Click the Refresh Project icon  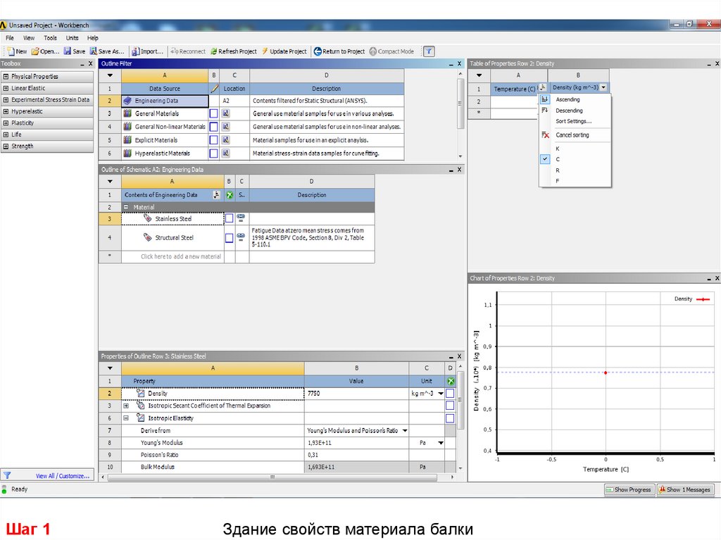[213, 51]
